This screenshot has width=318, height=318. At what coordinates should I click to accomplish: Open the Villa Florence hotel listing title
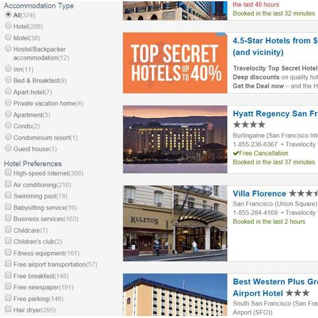pos(259,193)
